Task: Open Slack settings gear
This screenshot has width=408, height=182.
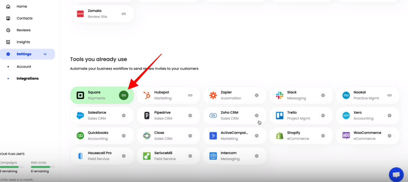Action: (323, 95)
